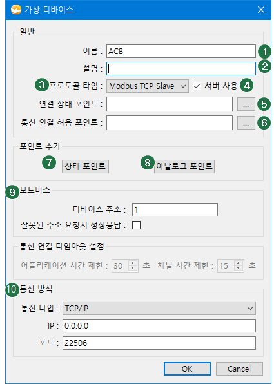Click the 포트 field showing 22506
The height and width of the screenshot is (384, 274).
pos(159,343)
